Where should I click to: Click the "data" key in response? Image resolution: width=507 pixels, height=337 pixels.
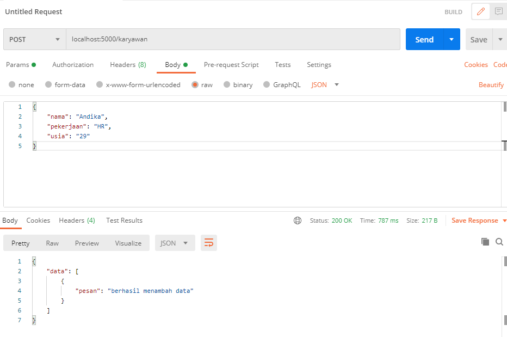57,271
